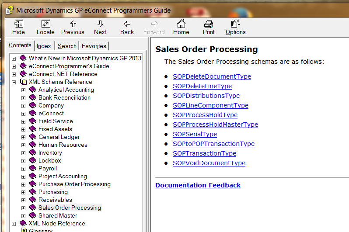Screen dimensions: 349x232
Task: Click book icon beside Analytical Accounting
Action: [x=33, y=90]
